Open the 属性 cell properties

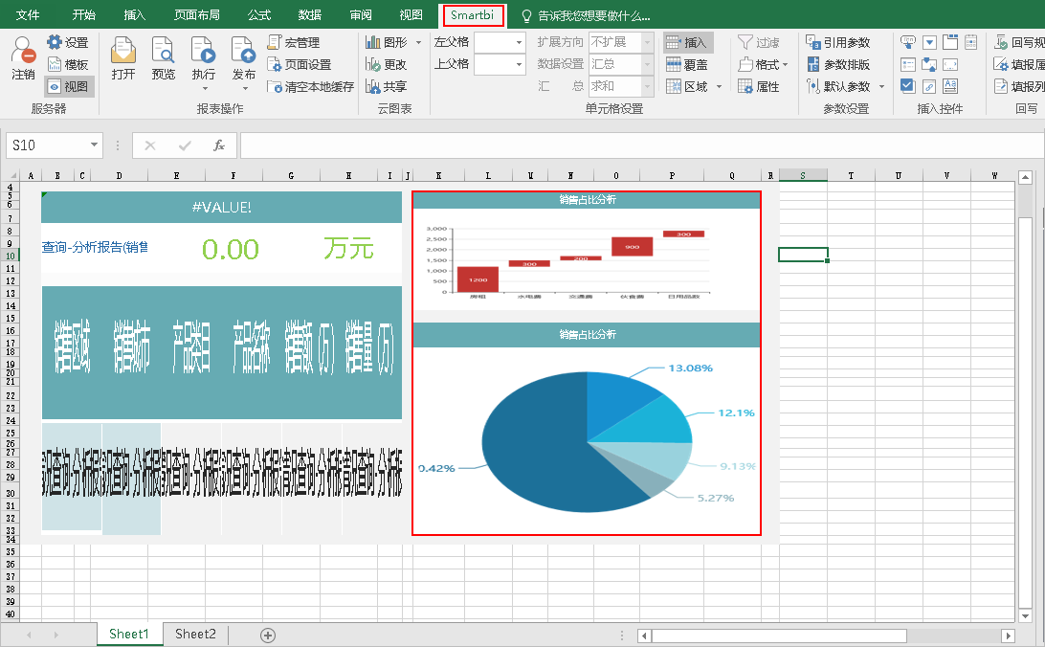(759, 87)
